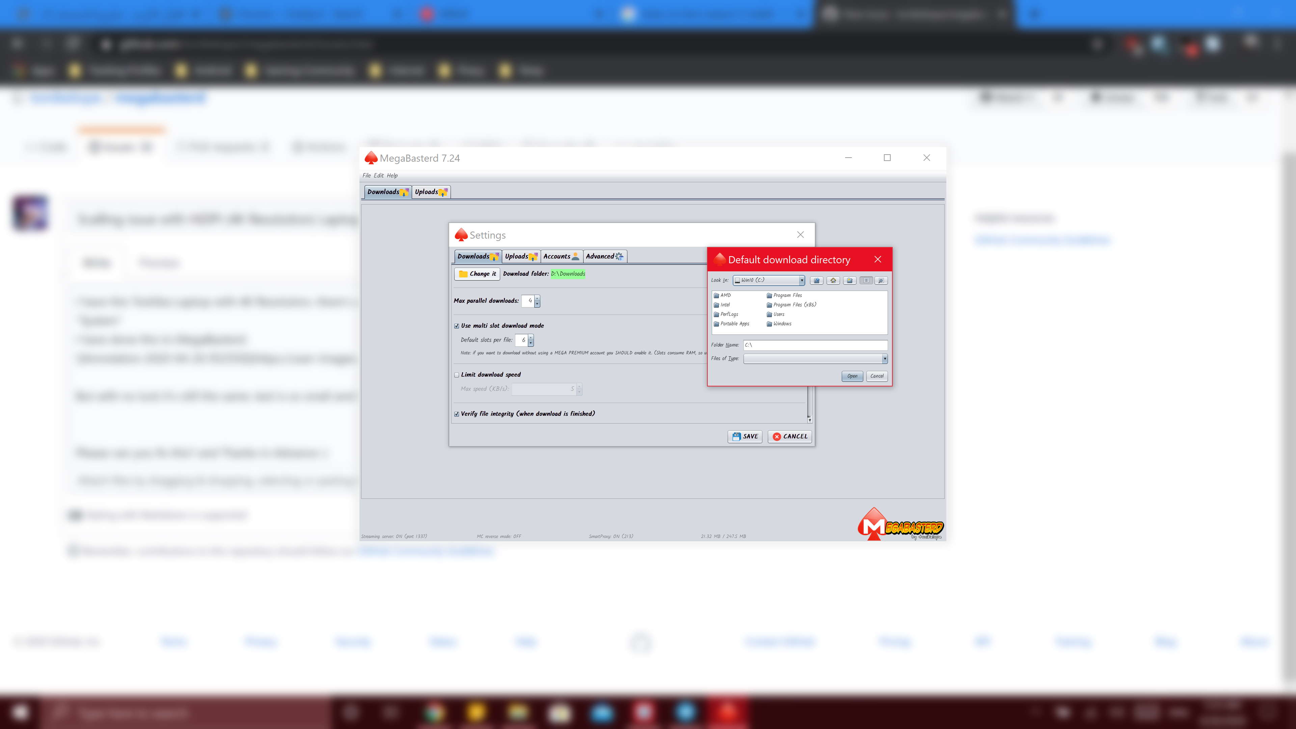Decrease Max parallel downloads value

(x=537, y=304)
